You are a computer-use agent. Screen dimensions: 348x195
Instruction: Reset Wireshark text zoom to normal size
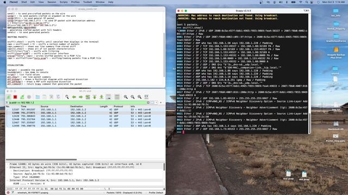coord(139,97)
